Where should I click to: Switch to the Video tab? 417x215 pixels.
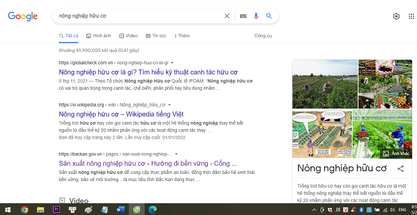coord(129,36)
